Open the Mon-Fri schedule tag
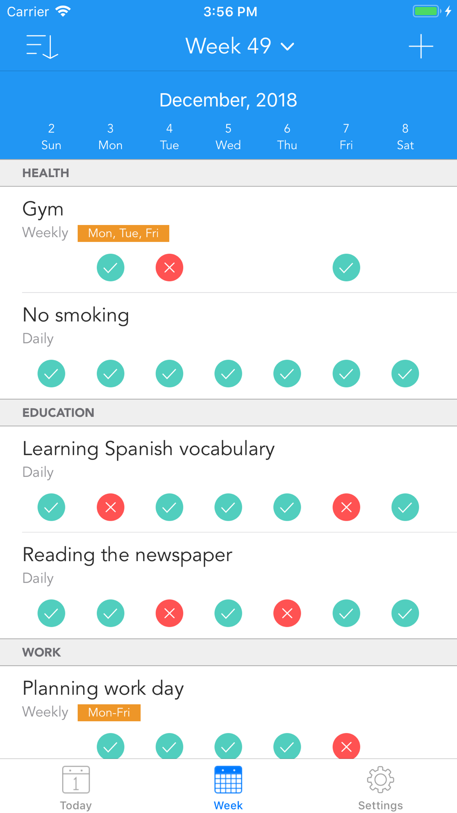 tap(109, 712)
